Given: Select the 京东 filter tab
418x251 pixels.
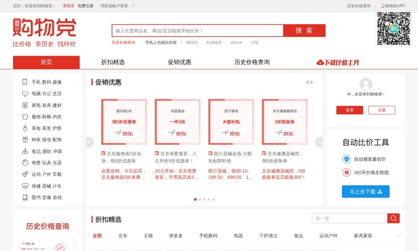Looking at the screenshot, I should coord(122,236).
